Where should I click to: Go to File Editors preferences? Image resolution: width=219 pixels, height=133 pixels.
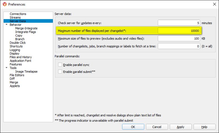click(x=17, y=75)
